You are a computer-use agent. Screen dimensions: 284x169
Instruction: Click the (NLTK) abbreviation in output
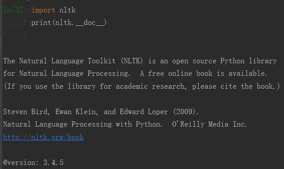coord(132,61)
